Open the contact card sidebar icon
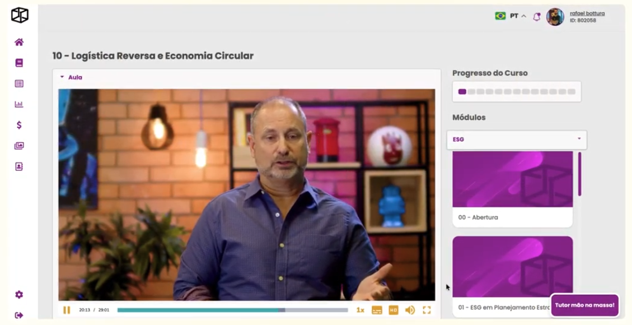The image size is (632, 325). point(19,166)
